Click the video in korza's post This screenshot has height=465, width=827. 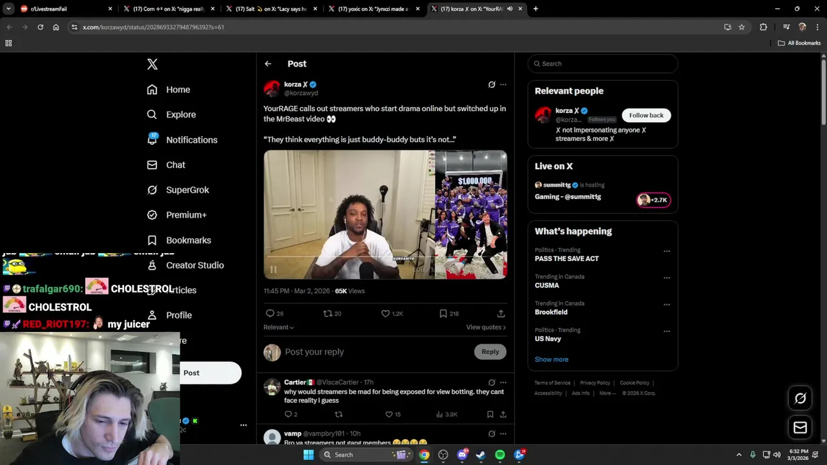click(385, 214)
